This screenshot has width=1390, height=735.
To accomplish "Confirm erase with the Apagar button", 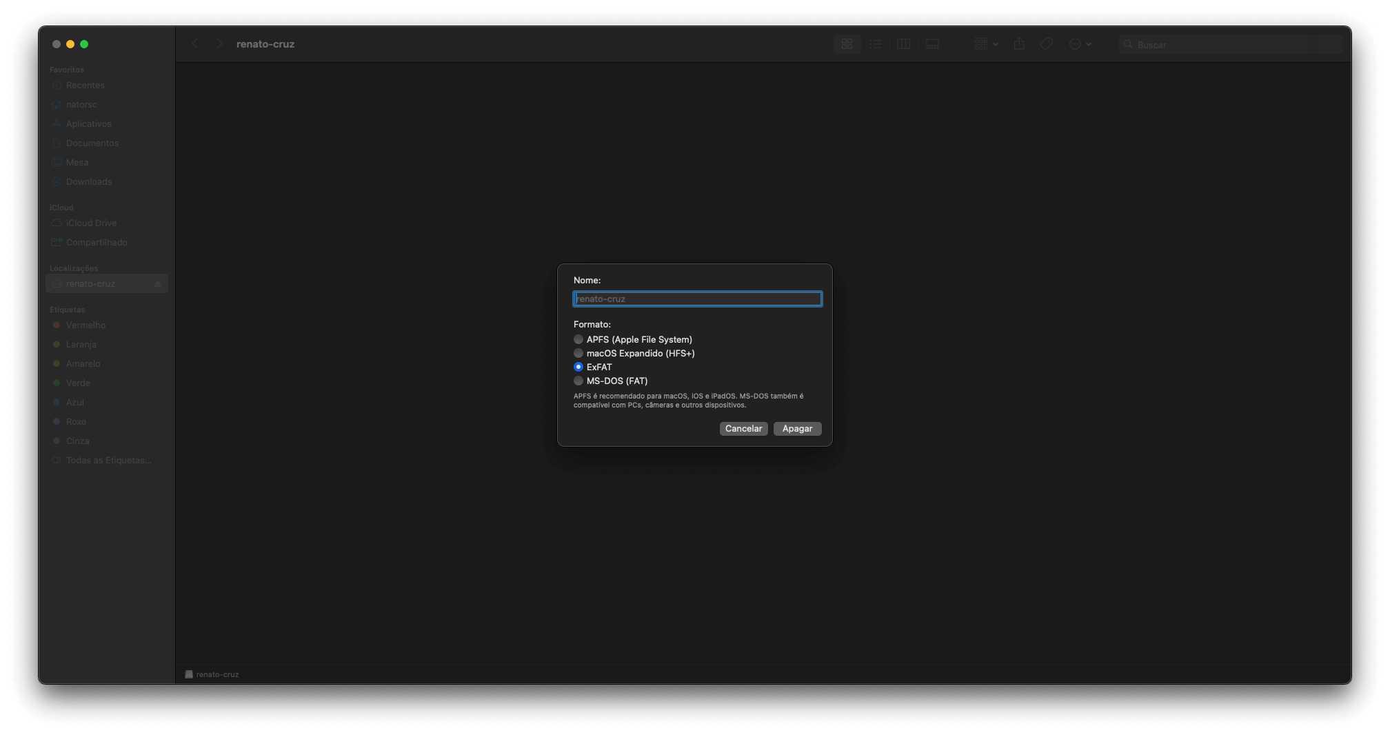I will point(797,429).
